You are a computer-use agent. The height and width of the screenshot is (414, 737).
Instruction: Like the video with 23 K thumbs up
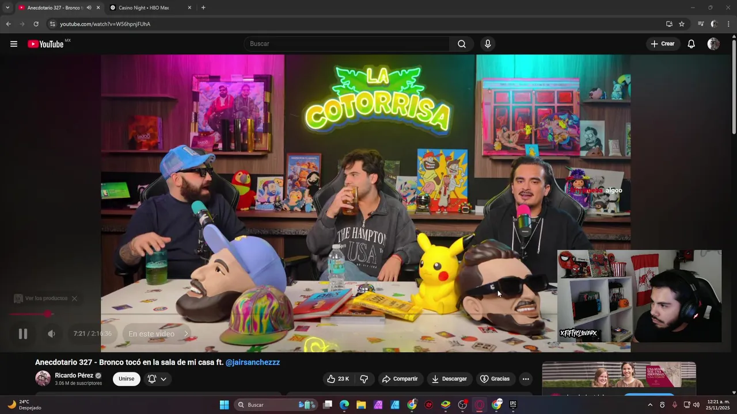(x=338, y=379)
